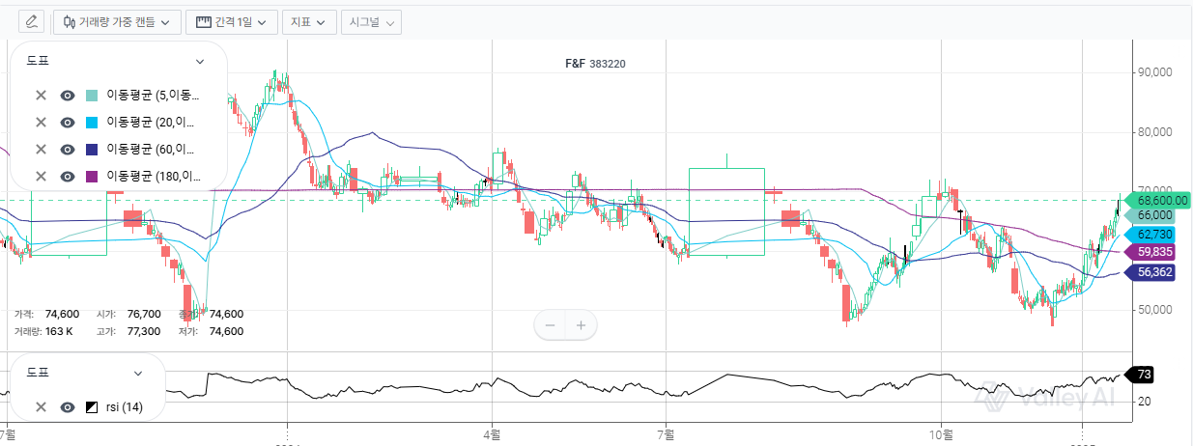Click the 68,600.00 current price label
The width and height of the screenshot is (1193, 446).
[x=1160, y=200]
